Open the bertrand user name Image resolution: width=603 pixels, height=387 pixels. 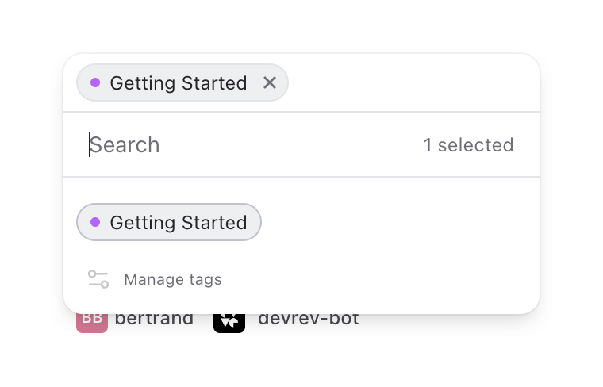154,320
